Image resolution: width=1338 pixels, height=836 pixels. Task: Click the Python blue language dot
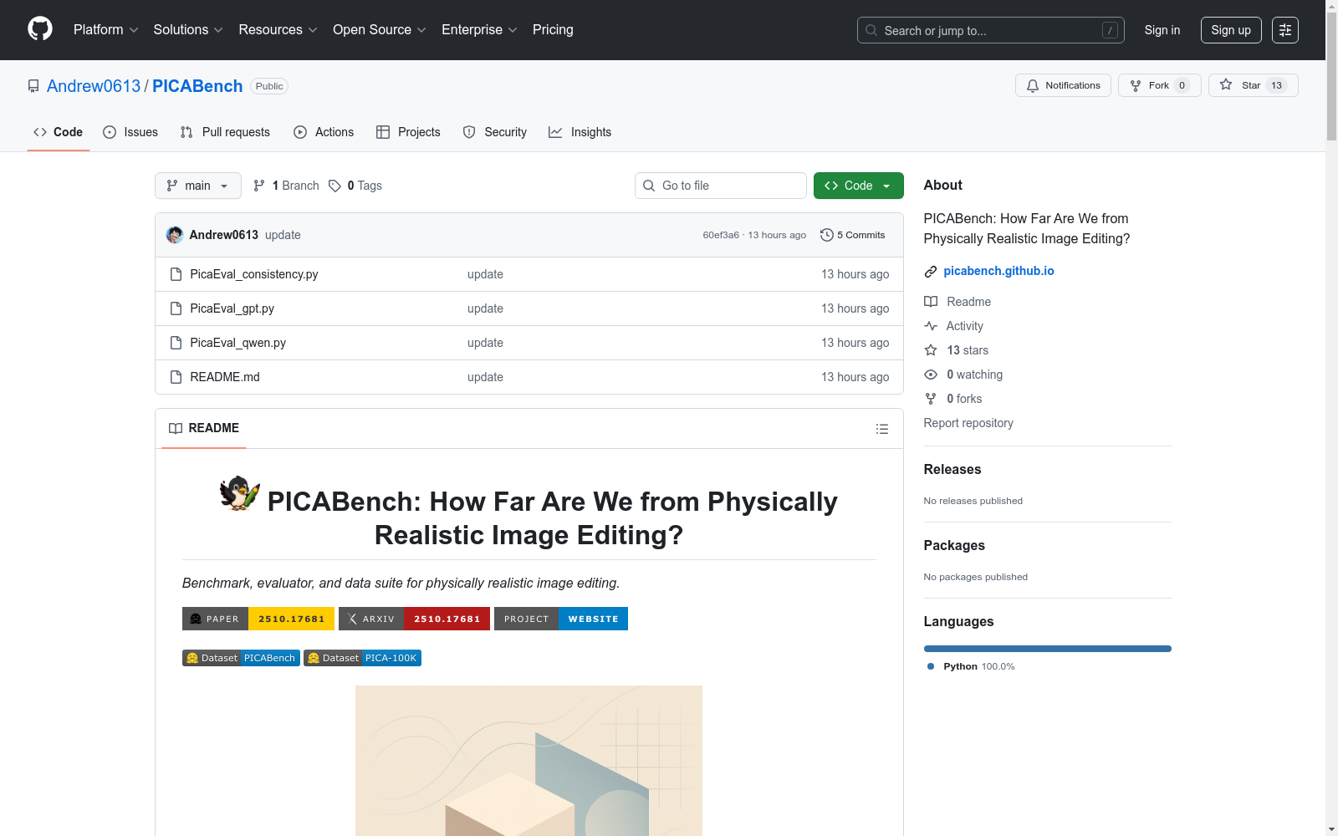pyautogui.click(x=931, y=666)
